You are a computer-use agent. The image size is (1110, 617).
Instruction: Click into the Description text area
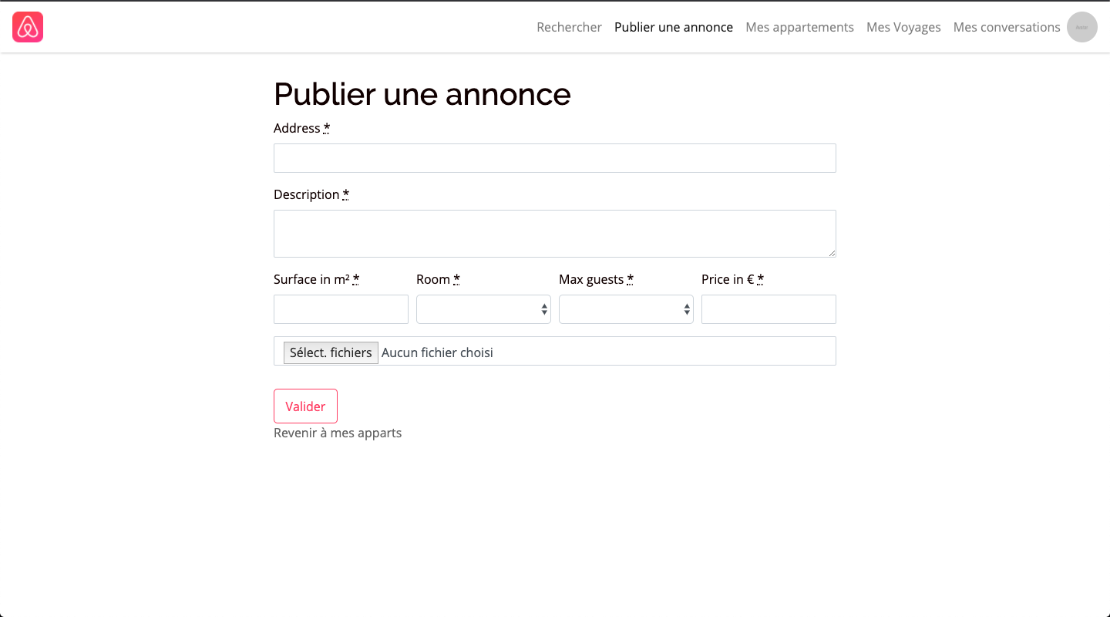(555, 234)
